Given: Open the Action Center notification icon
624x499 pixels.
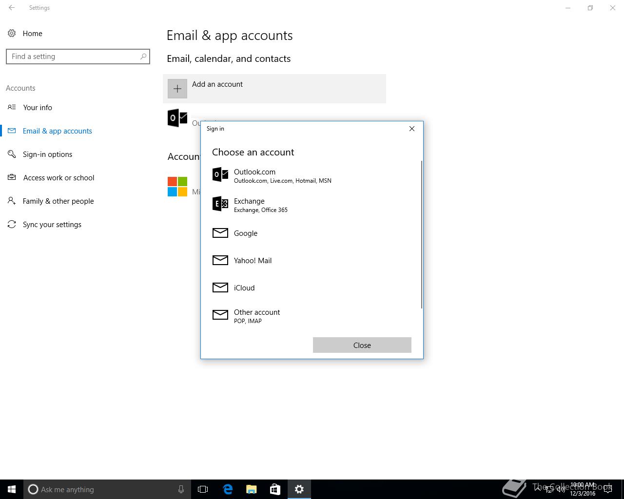Looking at the screenshot, I should 608,489.
